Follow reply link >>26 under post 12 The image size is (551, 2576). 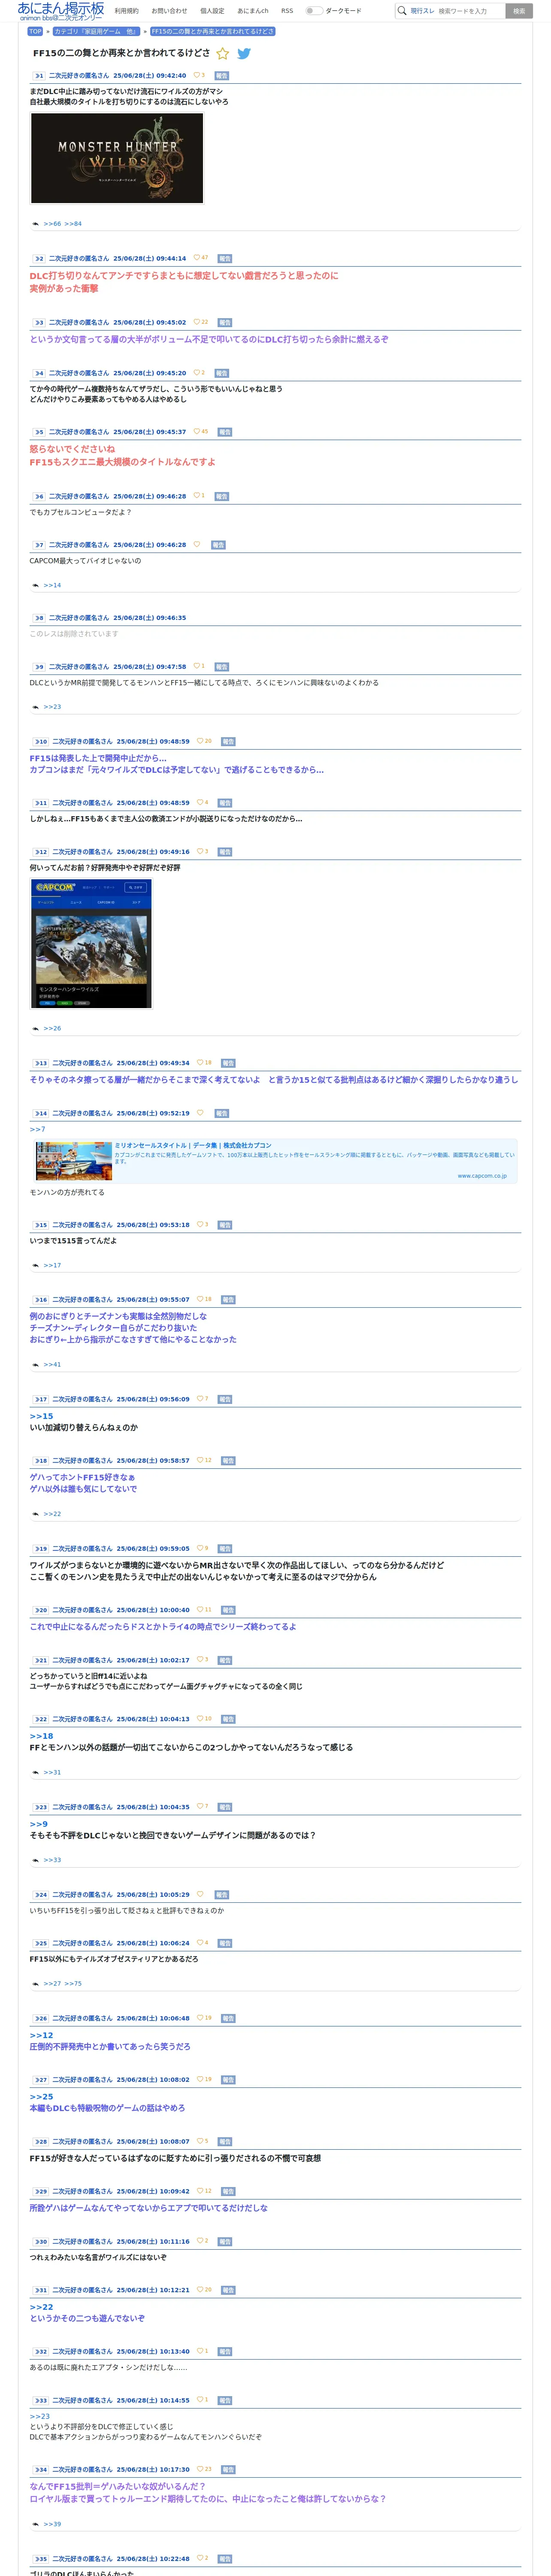click(x=52, y=1028)
